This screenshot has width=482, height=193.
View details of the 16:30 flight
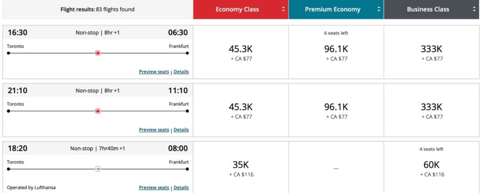[x=181, y=72]
